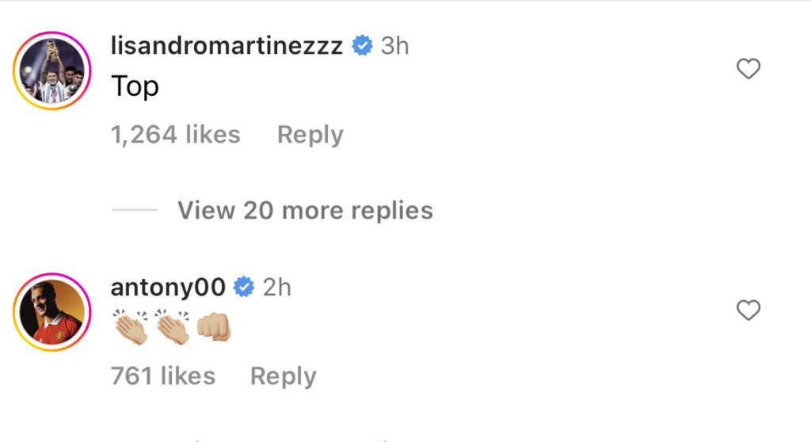
Task: Click the second clapping hands emoji
Action: (172, 327)
